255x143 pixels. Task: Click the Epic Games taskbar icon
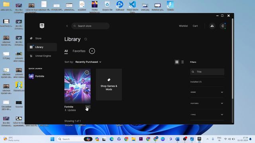click(x=199, y=139)
